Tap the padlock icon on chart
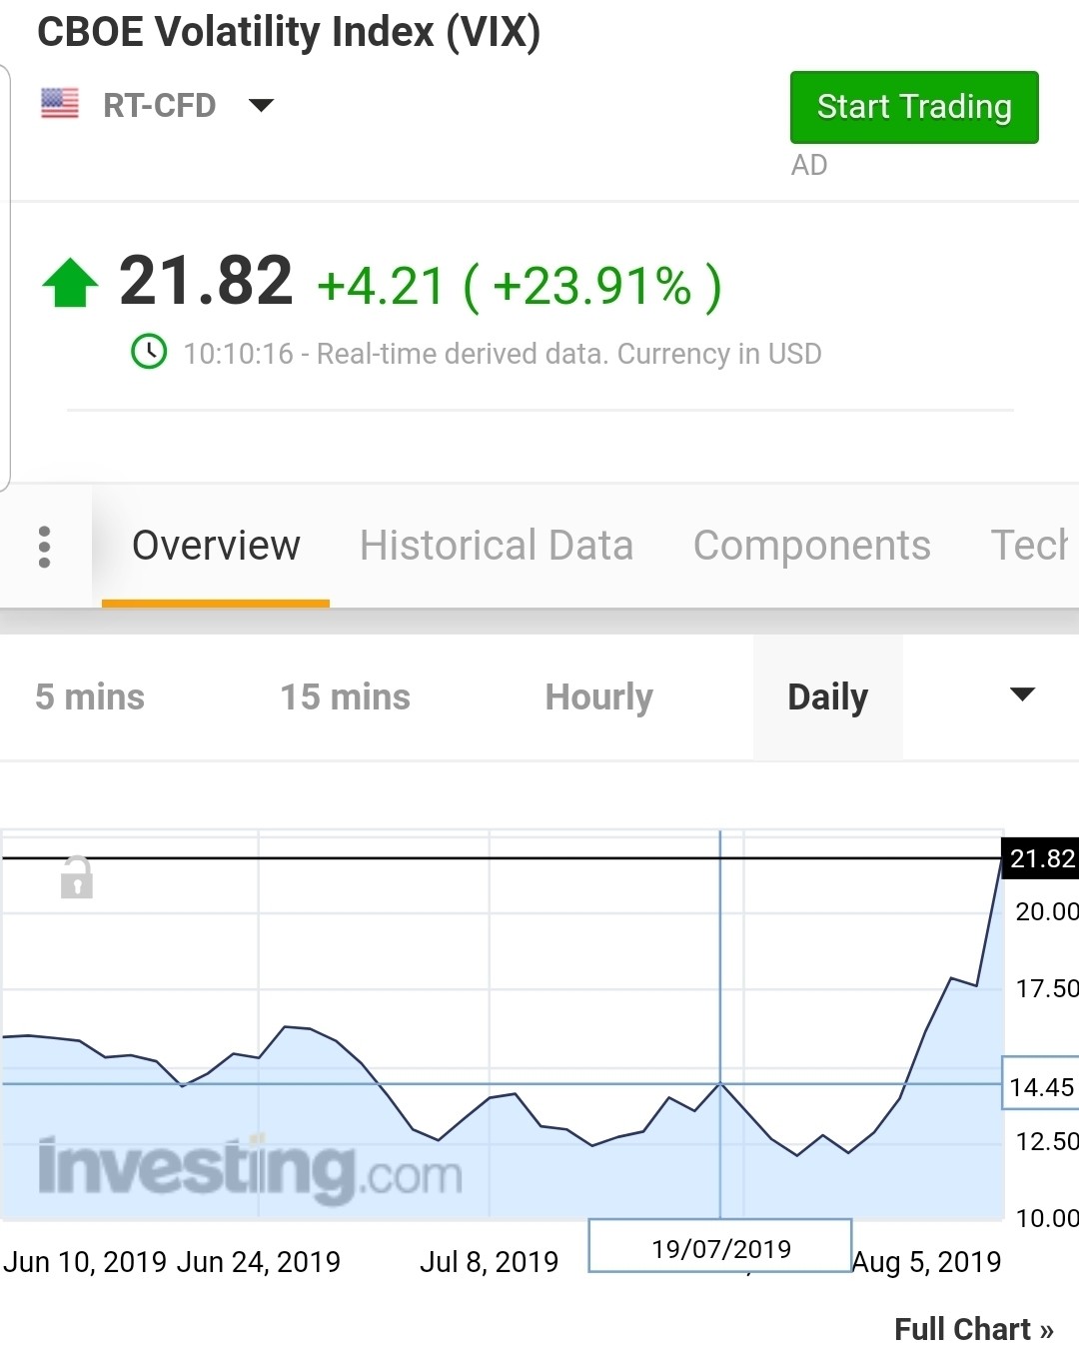The height and width of the screenshot is (1366, 1079). click(77, 877)
